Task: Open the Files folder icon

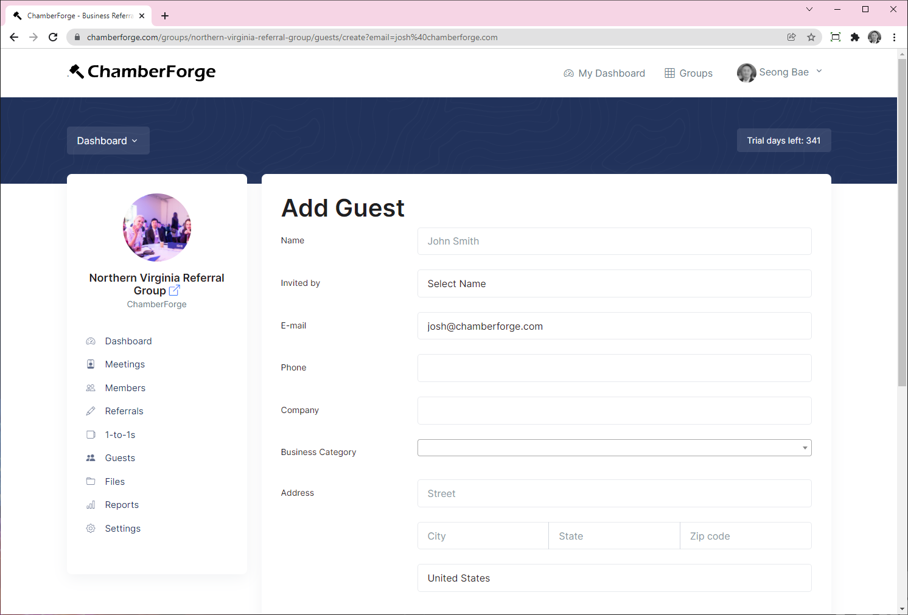Action: 91,481
